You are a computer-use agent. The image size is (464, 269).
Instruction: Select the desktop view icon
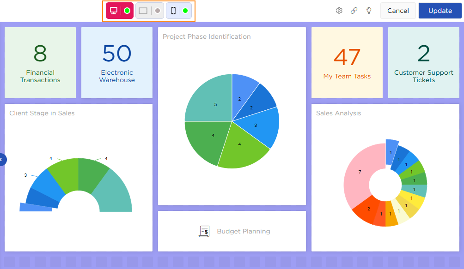click(114, 11)
